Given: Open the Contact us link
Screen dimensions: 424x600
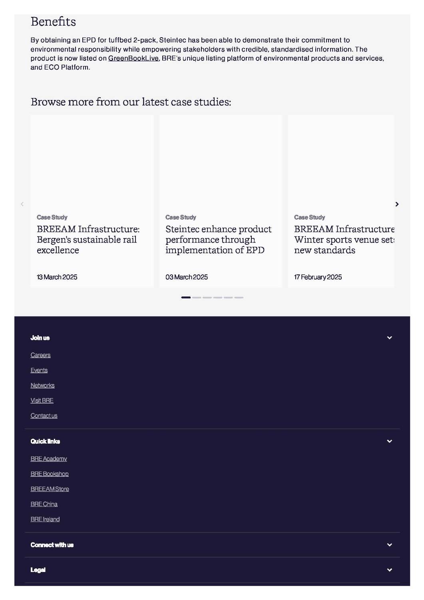Looking at the screenshot, I should [44, 416].
